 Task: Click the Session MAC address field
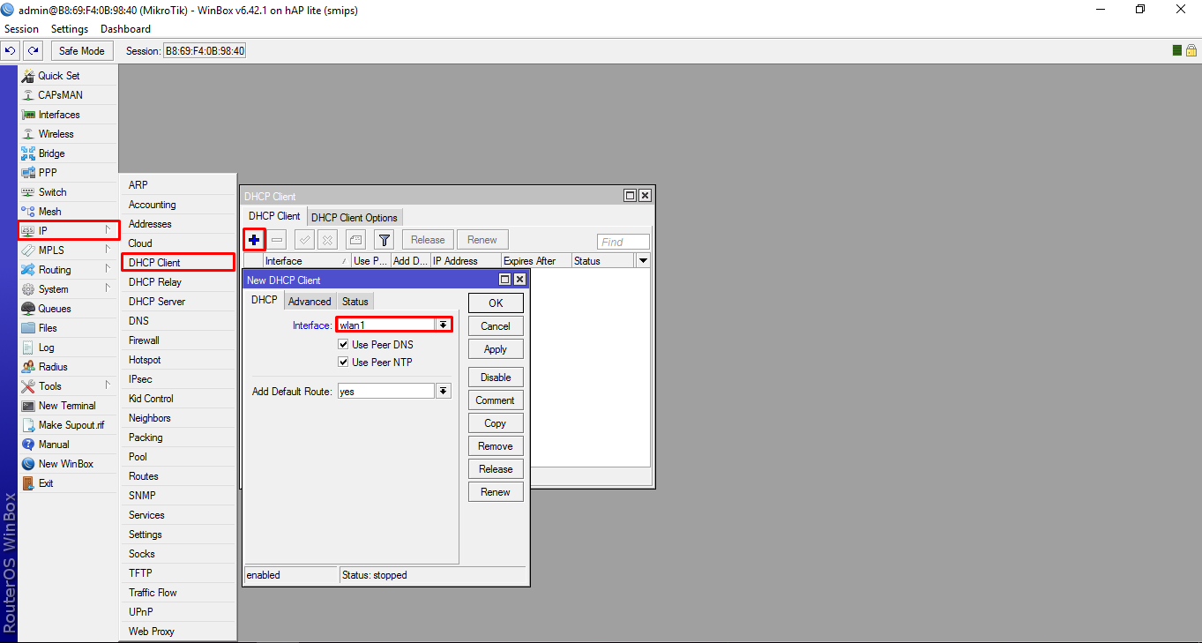205,51
